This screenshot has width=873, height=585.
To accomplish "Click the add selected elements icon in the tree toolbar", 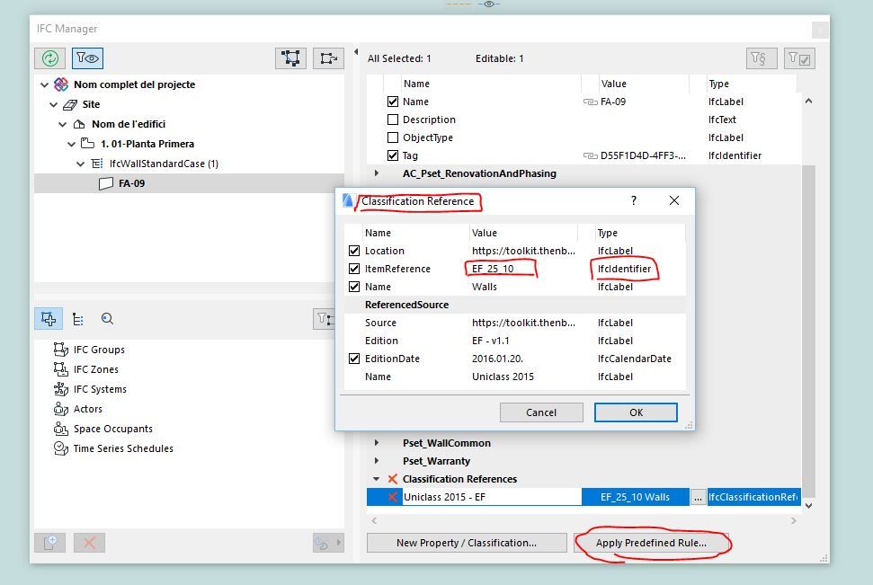I will (x=328, y=58).
